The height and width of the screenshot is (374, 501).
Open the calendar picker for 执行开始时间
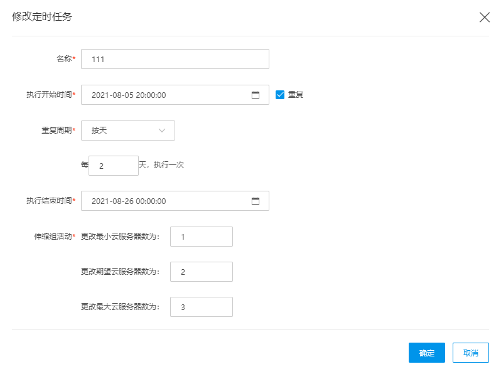[x=256, y=95]
